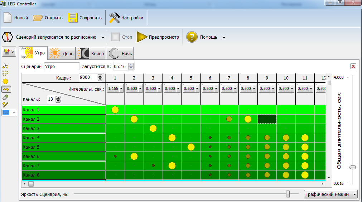The width and height of the screenshot is (362, 202).
Task: Open Помощь help question icon
Action: coord(192,37)
